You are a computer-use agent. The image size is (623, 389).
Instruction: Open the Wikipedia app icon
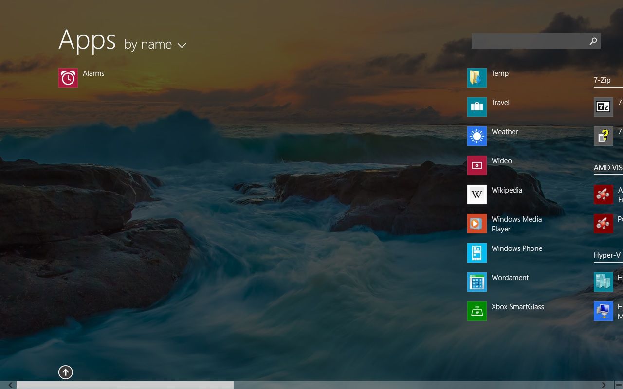[x=477, y=194]
